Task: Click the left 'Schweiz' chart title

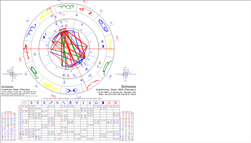Action: (x=7, y=87)
